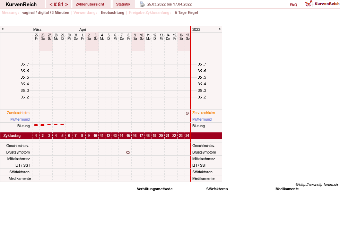Click the '>' arrow at chart top-left

click(3, 29)
